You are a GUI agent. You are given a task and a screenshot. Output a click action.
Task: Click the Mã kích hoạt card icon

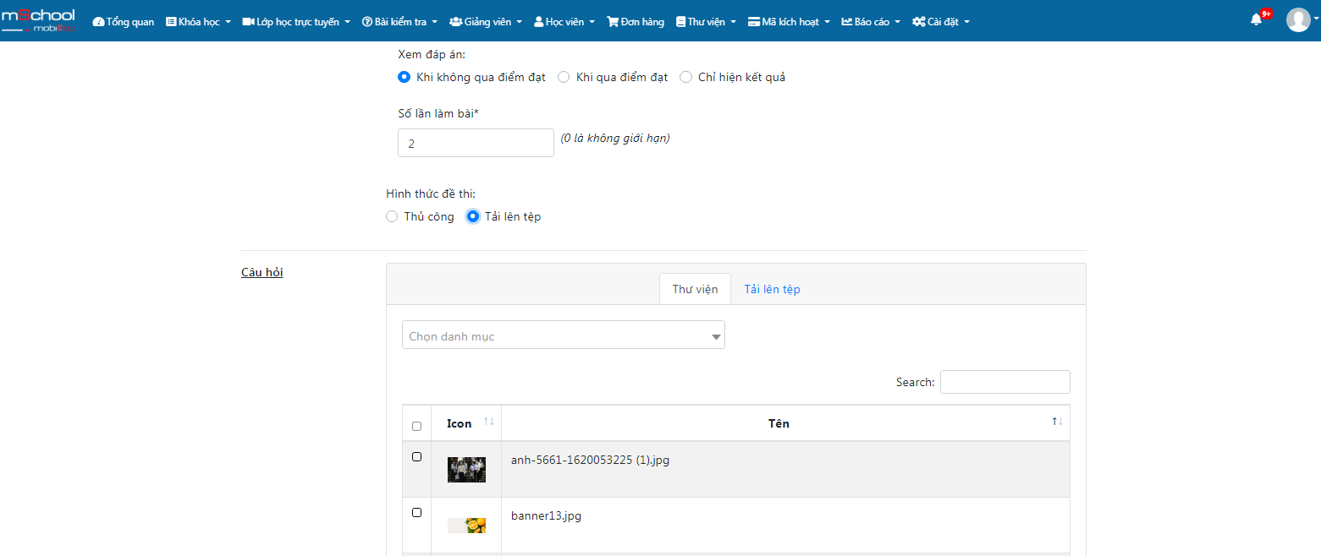(753, 22)
